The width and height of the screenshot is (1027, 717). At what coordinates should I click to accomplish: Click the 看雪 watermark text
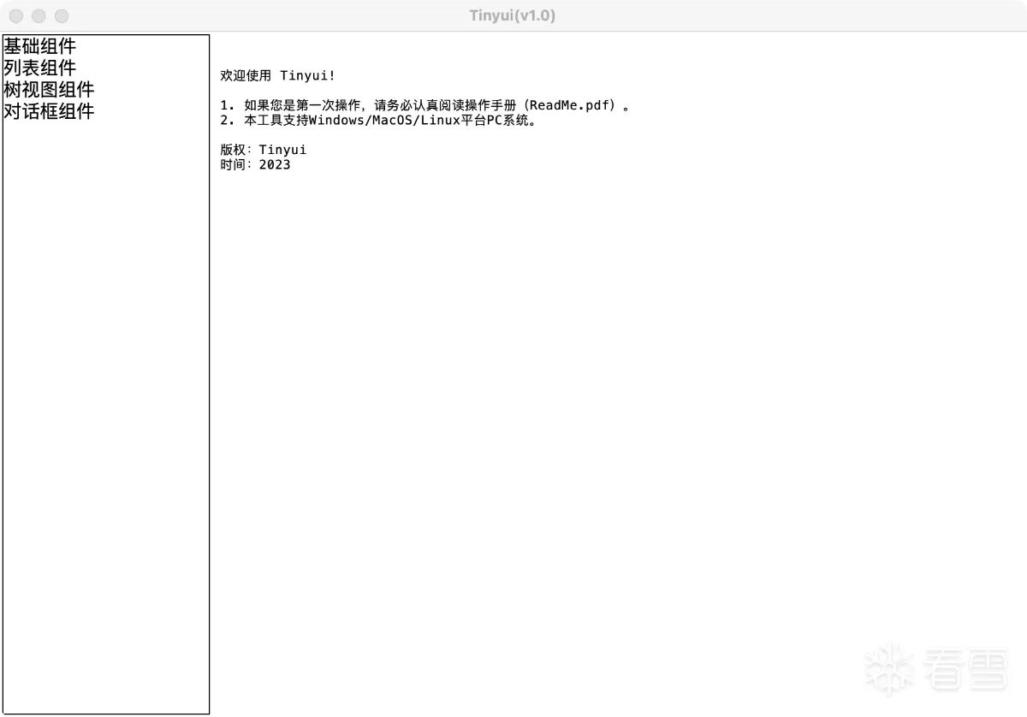tap(966, 670)
